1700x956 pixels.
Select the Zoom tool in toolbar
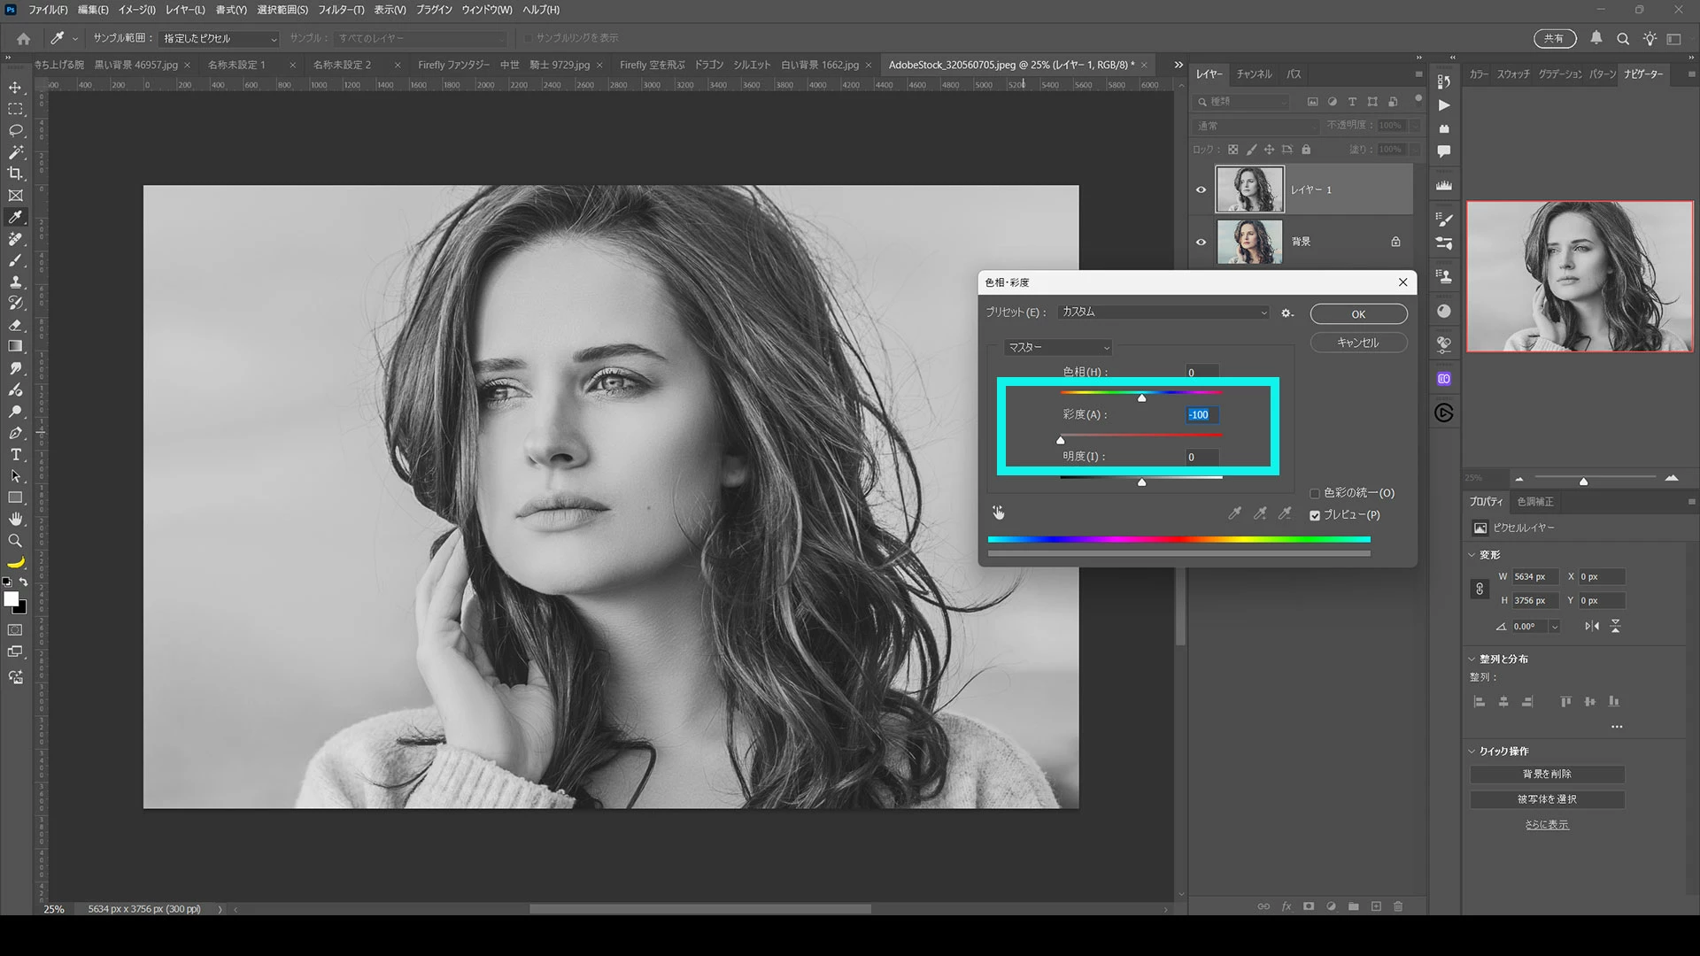tap(15, 541)
